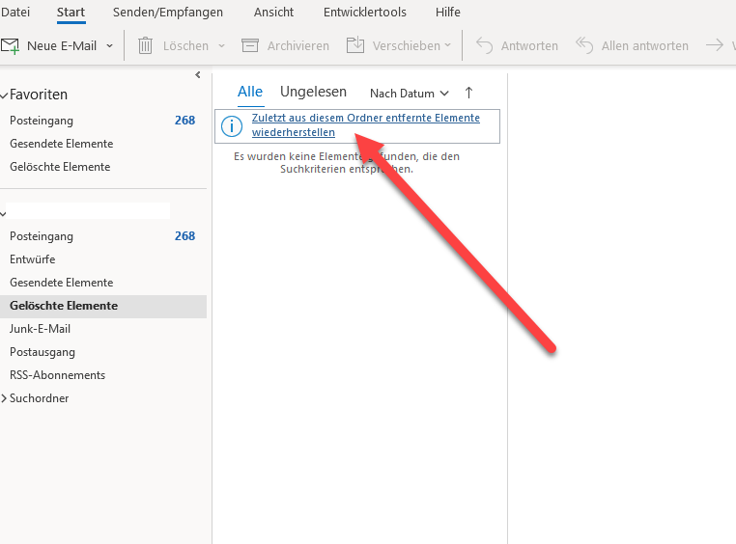736x544 pixels.
Task: Show only Ungelesen messages
Action: tap(313, 92)
